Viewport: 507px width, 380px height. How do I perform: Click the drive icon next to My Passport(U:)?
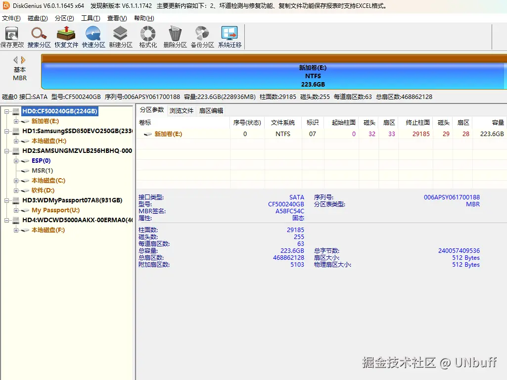coord(25,210)
